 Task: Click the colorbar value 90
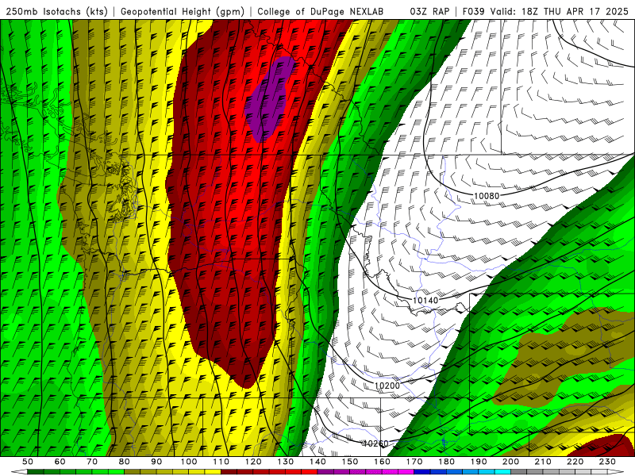[156, 462]
